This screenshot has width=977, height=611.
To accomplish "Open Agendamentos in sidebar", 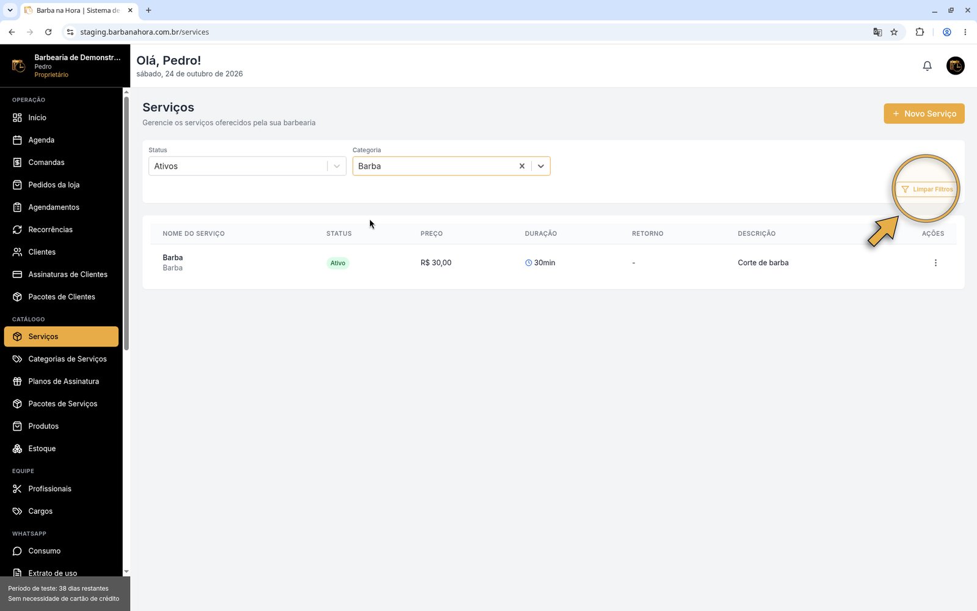I will point(61,207).
